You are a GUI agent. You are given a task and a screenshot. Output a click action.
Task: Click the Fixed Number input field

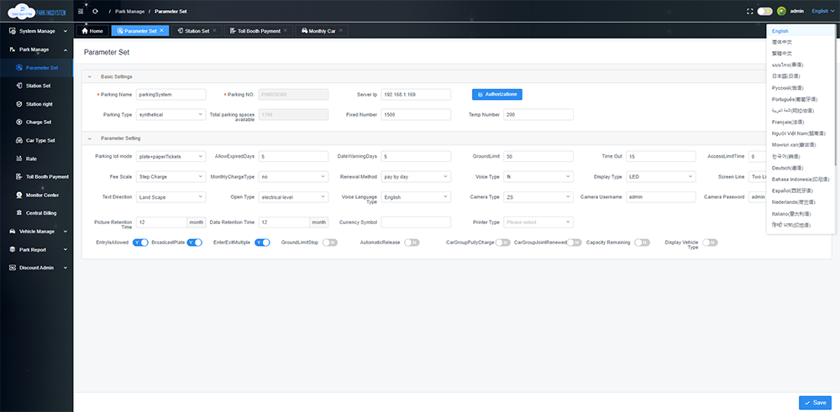(417, 114)
